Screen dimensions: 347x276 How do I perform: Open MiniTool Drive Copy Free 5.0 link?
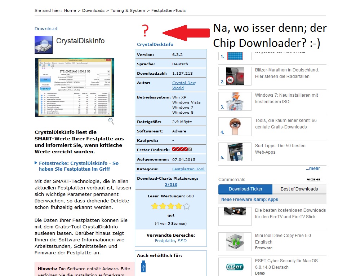coord(283,239)
